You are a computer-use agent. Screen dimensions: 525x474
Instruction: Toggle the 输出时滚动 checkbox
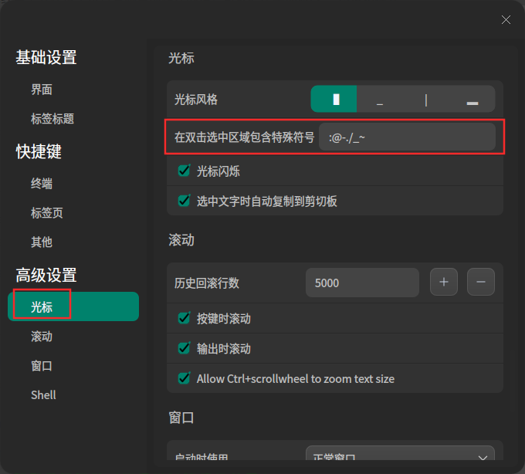185,348
